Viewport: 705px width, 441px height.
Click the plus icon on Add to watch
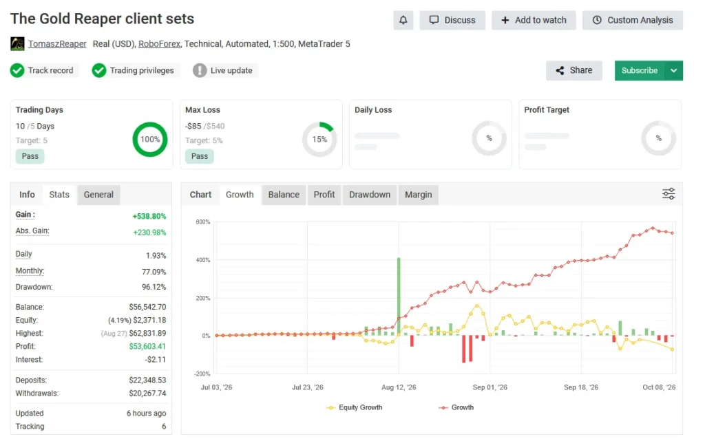point(505,20)
